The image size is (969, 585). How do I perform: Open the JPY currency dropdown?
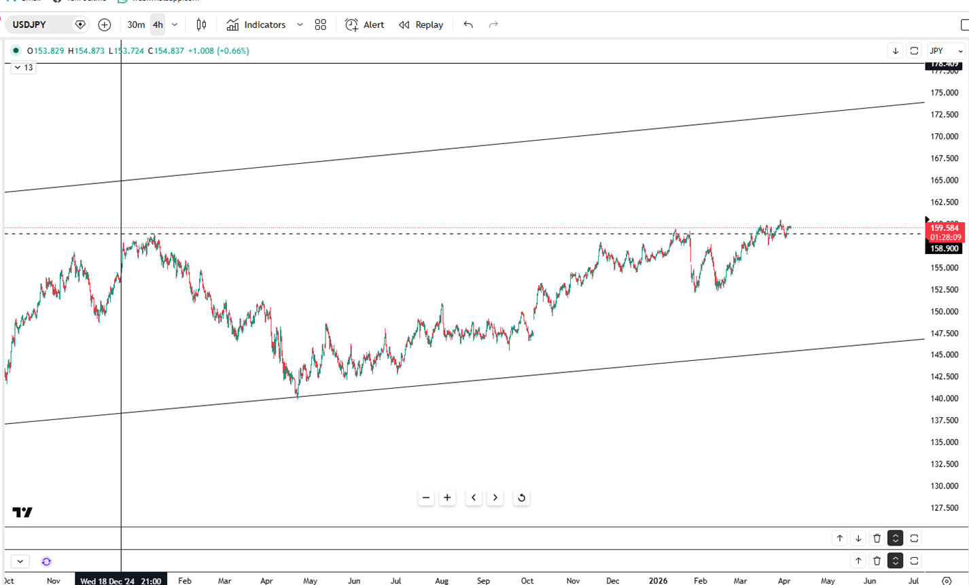click(946, 51)
